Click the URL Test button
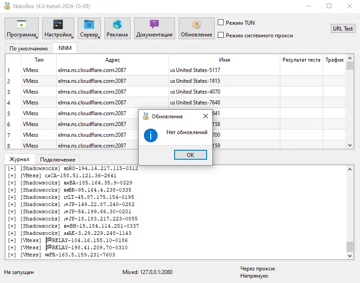 click(x=343, y=29)
